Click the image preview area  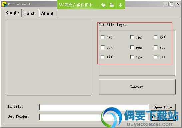tap(49, 57)
